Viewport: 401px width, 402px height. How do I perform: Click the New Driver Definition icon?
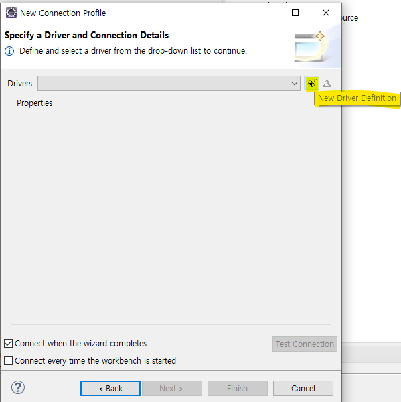tap(311, 83)
